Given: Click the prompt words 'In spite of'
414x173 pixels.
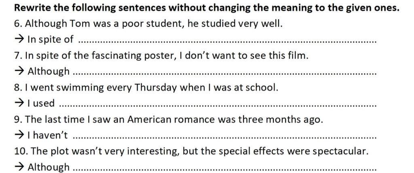Looking at the screenshot, I should coord(50,39).
